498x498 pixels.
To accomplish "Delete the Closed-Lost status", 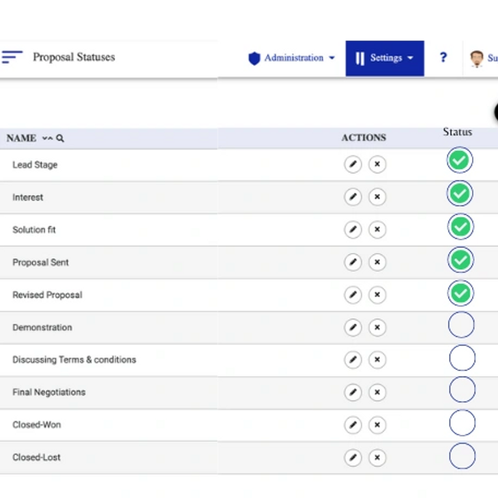I will coord(377,457).
